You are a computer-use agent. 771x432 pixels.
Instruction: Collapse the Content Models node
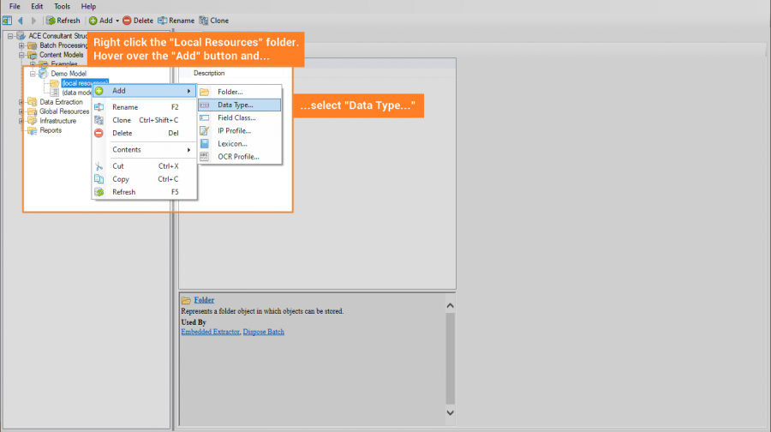click(x=21, y=55)
